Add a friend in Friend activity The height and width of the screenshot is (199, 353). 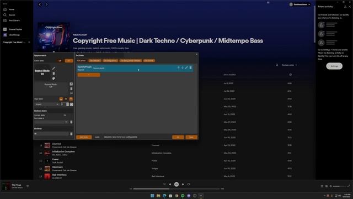pos(345,7)
